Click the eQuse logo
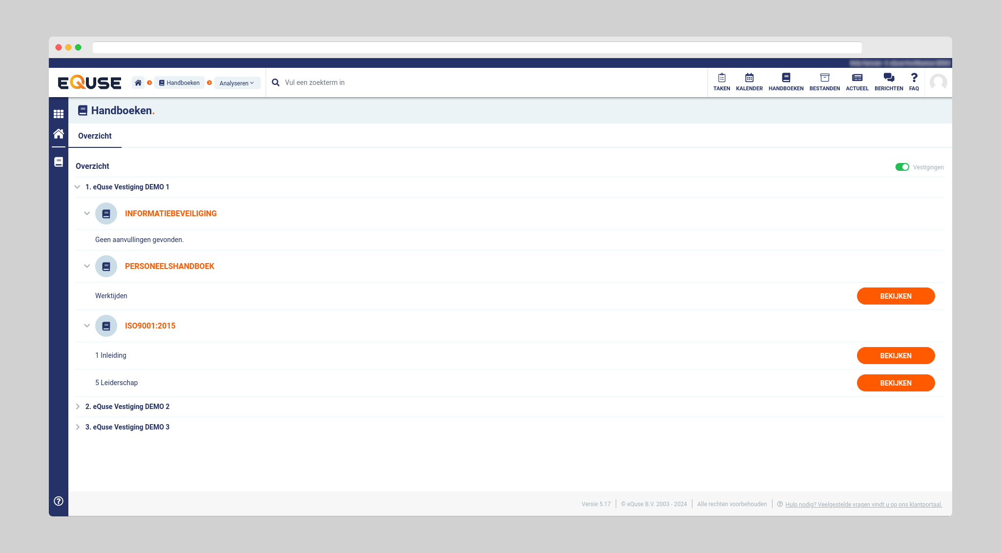Viewport: 1001px width, 553px height. click(89, 82)
